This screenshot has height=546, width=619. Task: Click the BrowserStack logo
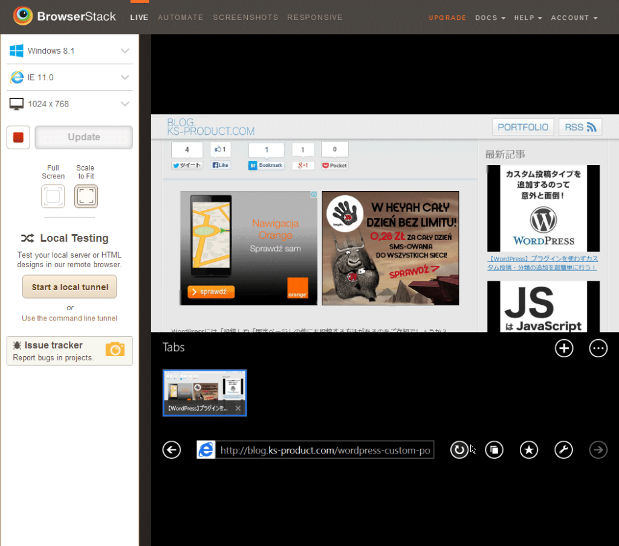[64, 16]
